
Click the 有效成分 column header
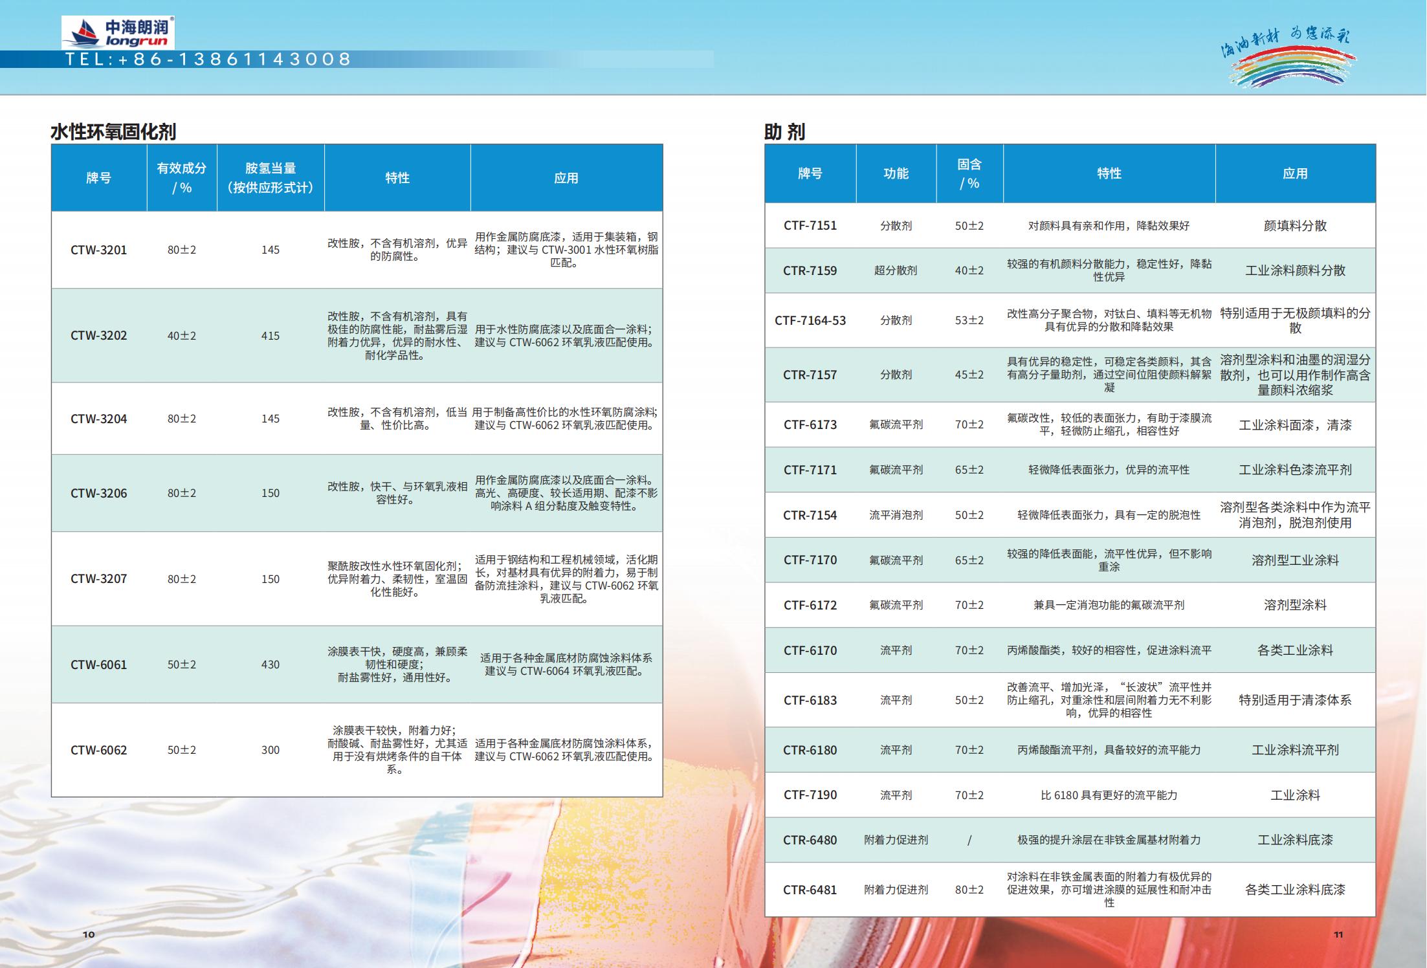[182, 178]
